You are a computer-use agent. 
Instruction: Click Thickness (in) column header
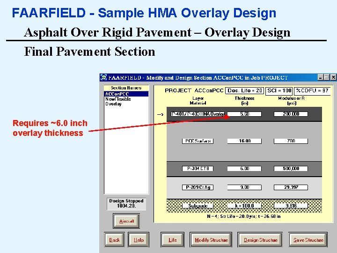244,101
